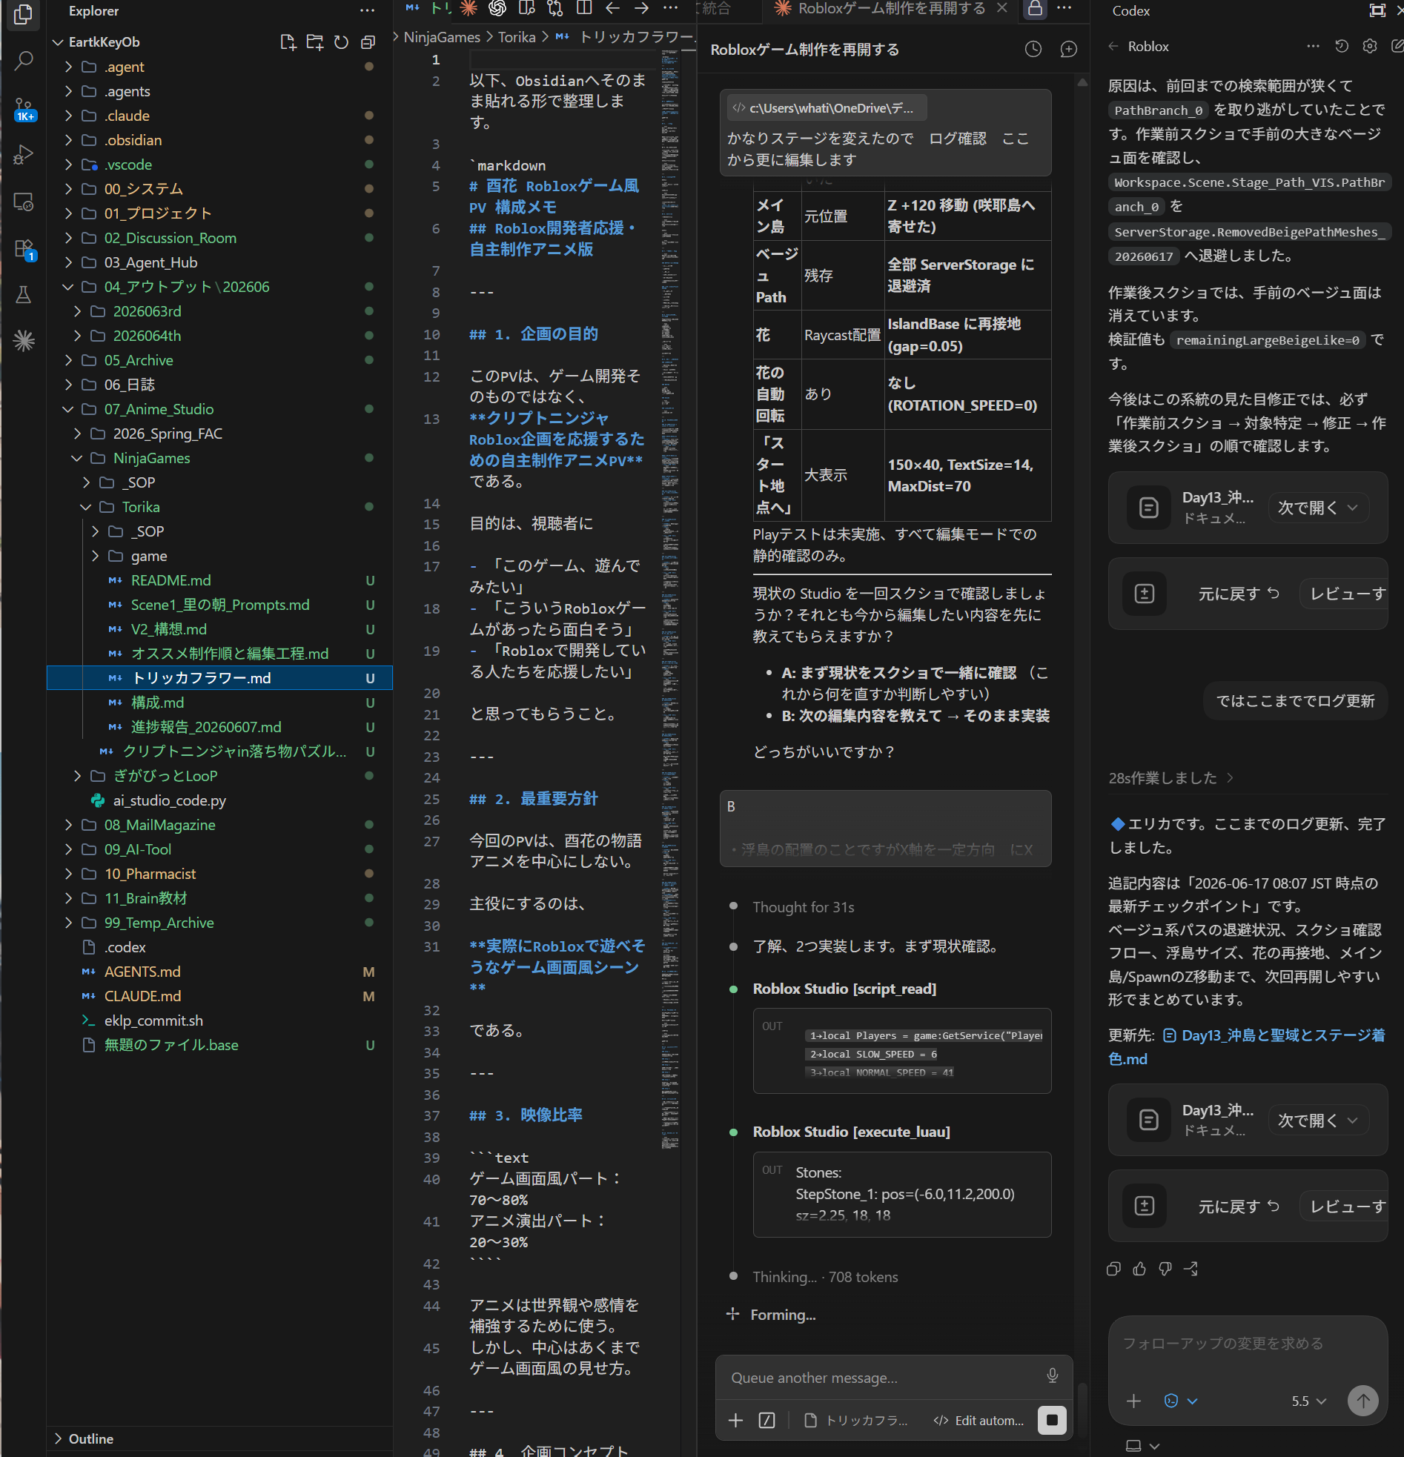Open Codex settings gear

point(1370,46)
